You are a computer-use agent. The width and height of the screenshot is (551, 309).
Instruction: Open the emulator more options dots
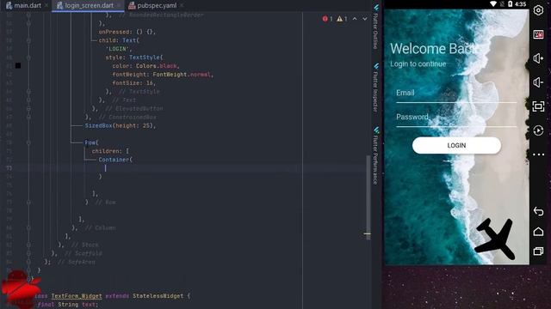538,154
